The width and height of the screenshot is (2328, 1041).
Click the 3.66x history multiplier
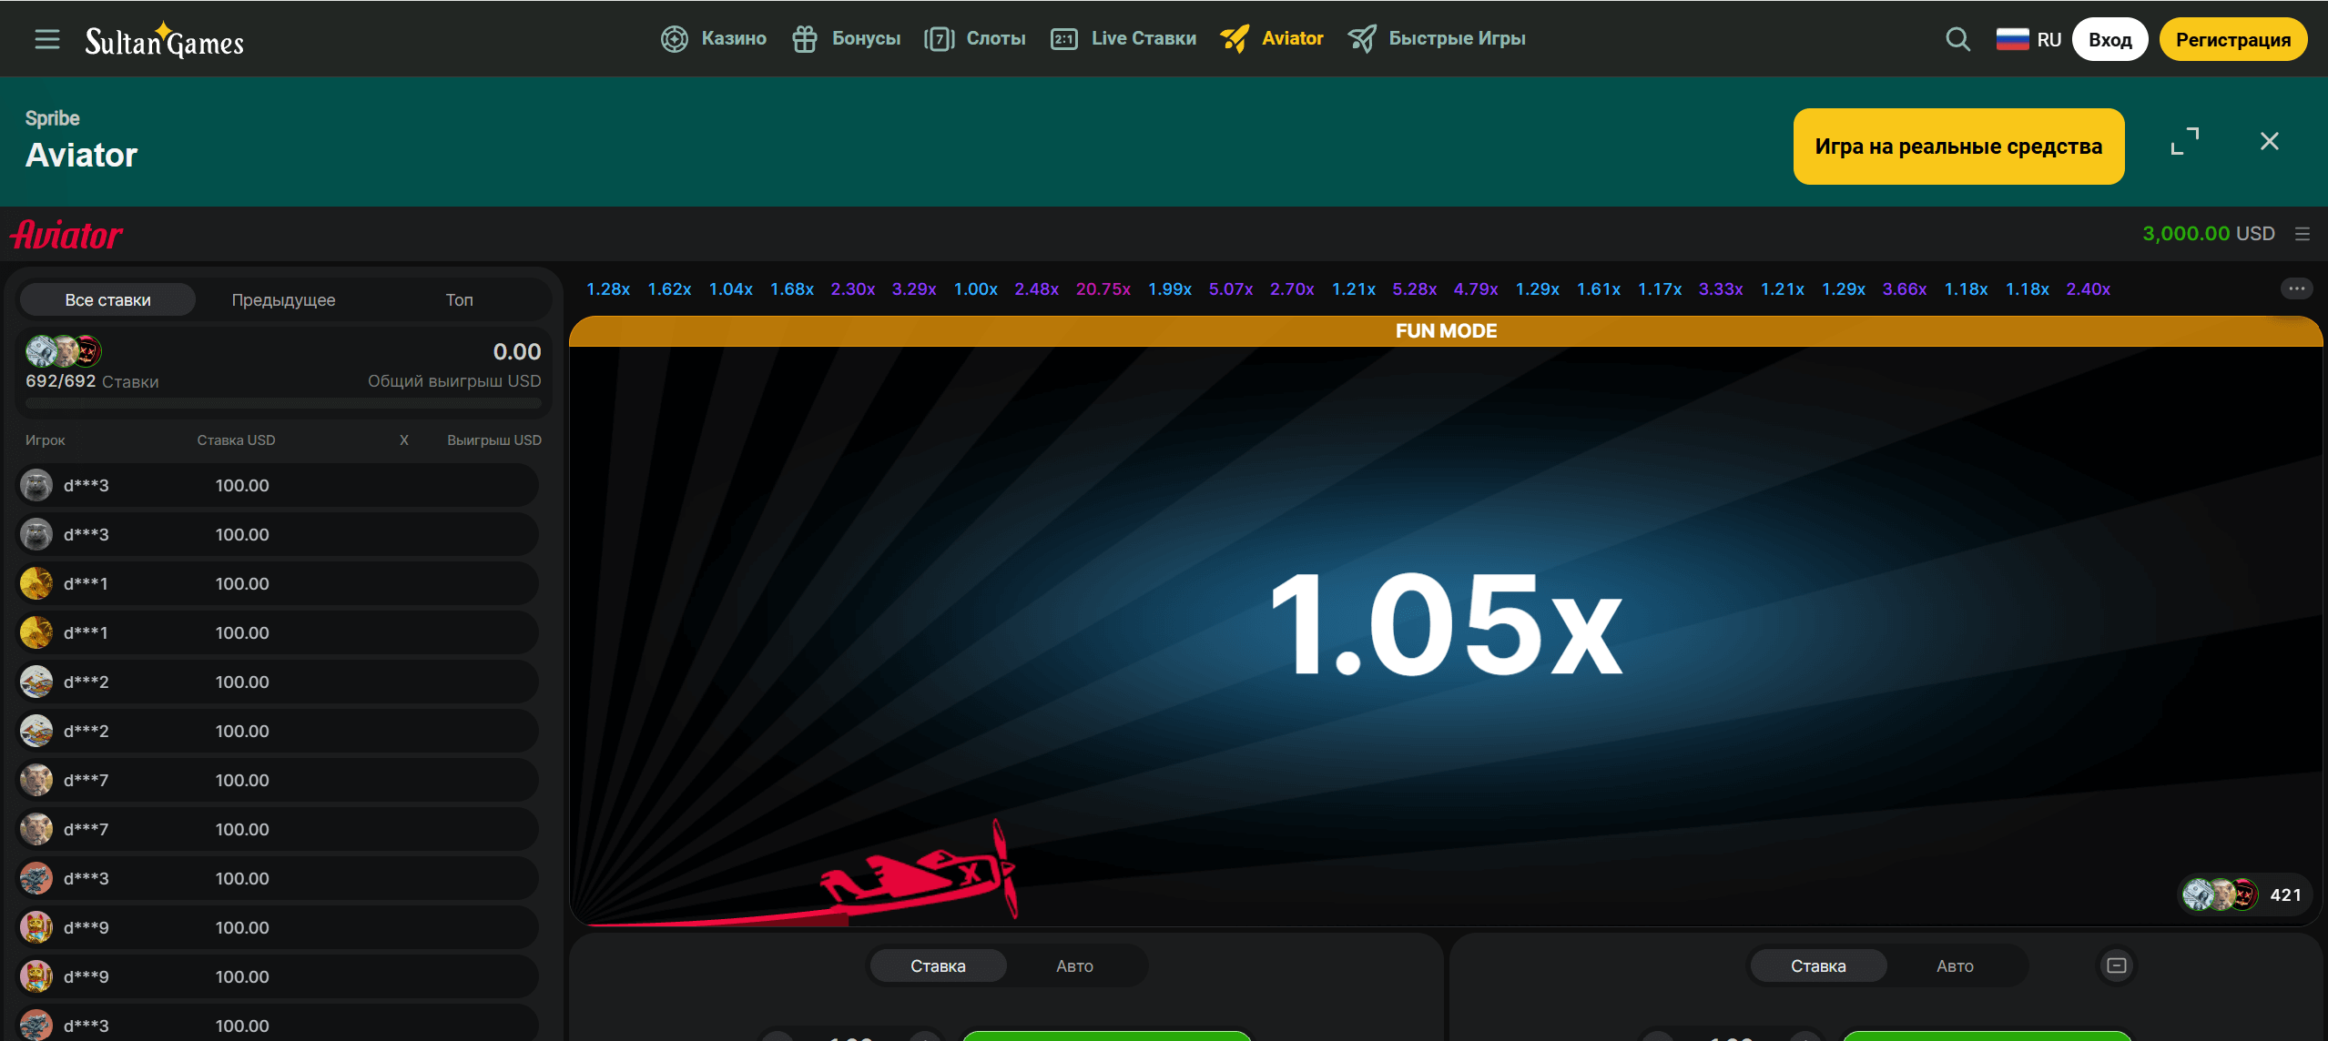point(1905,289)
